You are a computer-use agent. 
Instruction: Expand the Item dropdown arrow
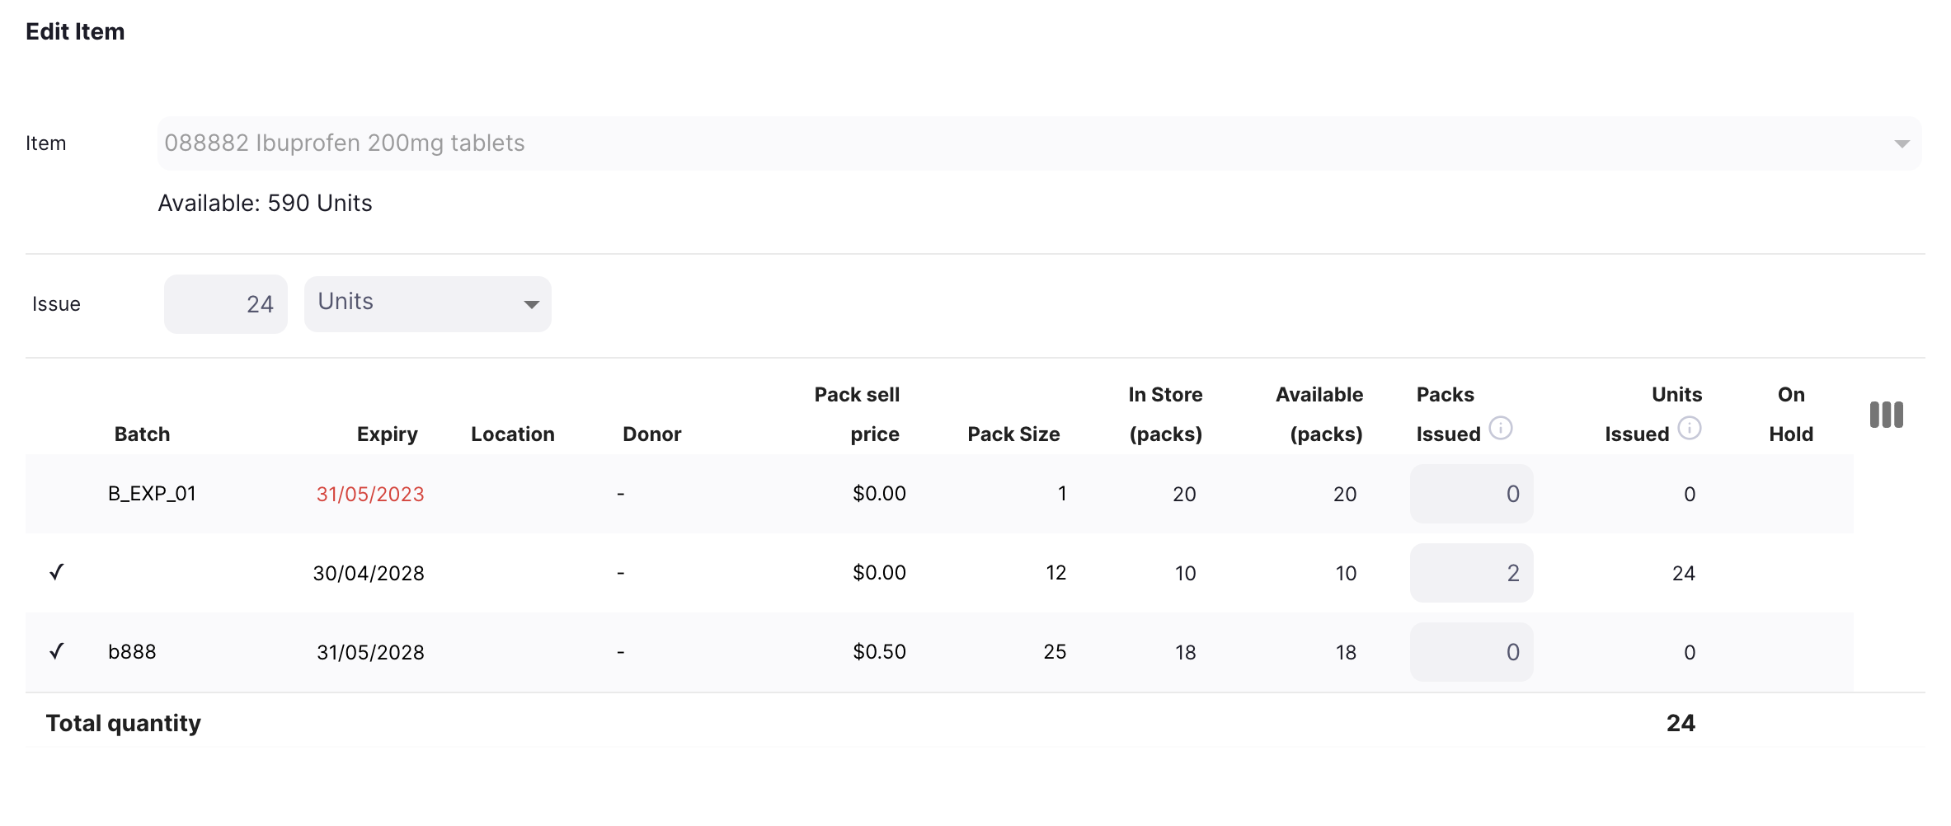pos(1902,144)
